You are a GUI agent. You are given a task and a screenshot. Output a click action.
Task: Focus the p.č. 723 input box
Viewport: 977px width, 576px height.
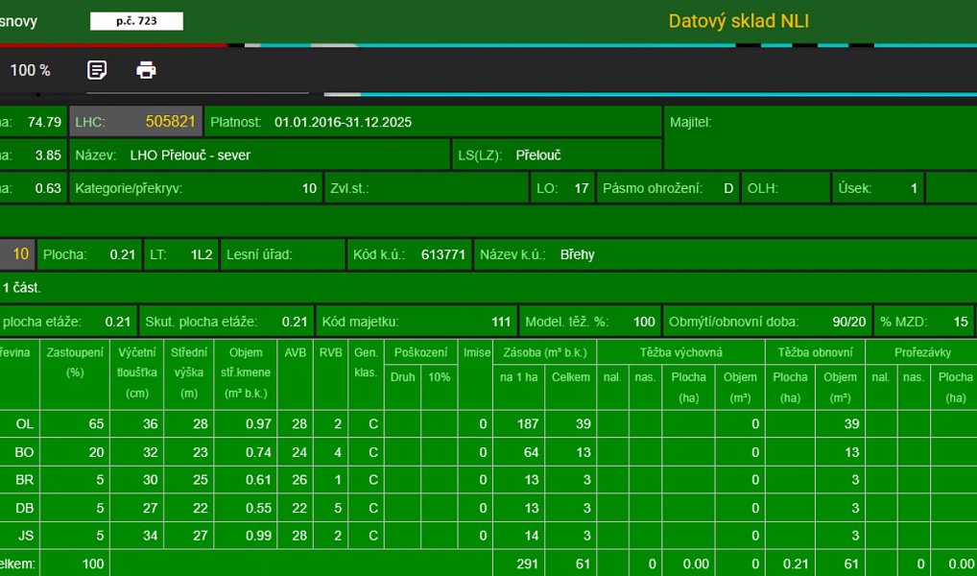click(x=136, y=21)
